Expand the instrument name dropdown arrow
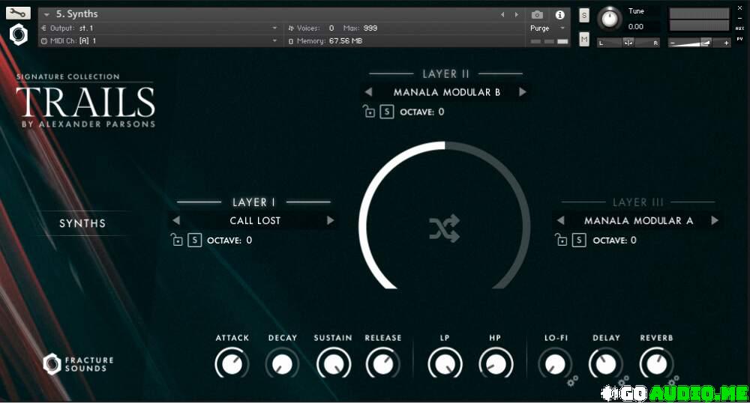 [x=46, y=15]
